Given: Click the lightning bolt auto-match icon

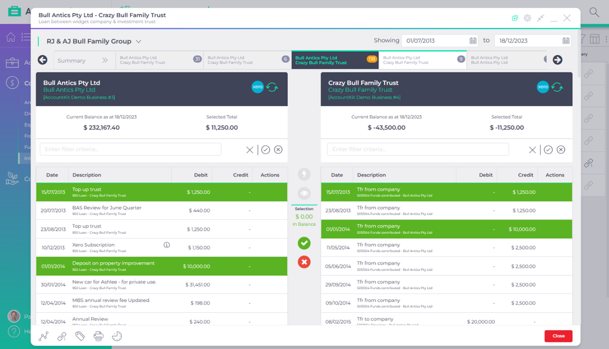Looking at the screenshot, I should [304, 173].
